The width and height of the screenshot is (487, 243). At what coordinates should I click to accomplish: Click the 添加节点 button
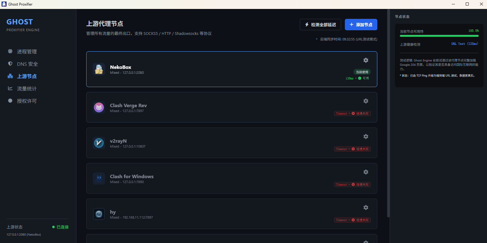(361, 25)
